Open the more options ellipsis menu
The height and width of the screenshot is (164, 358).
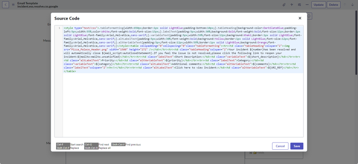[x=307, y=5]
